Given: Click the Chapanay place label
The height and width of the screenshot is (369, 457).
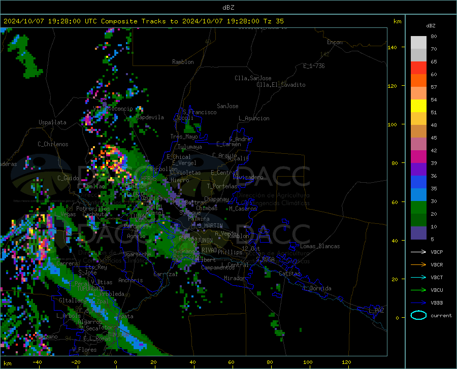Looking at the screenshot, I should pos(216,199).
